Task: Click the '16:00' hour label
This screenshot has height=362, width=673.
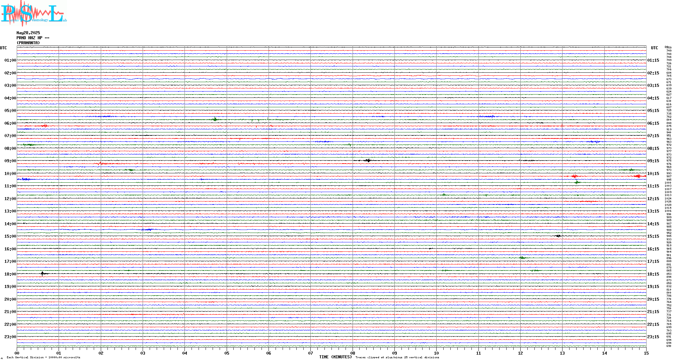Action: [x=10, y=249]
